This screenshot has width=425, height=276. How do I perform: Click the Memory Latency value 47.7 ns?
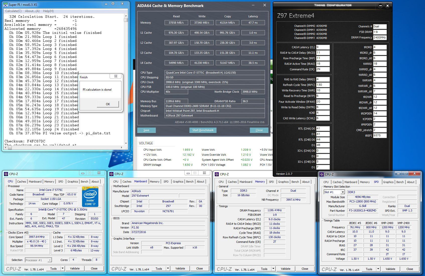(x=253, y=23)
